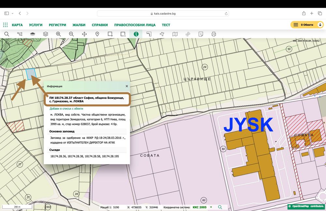Select the filled base layers icon
Image resolution: width=326 pixels, height=211 pixels.
[x=33, y=34]
